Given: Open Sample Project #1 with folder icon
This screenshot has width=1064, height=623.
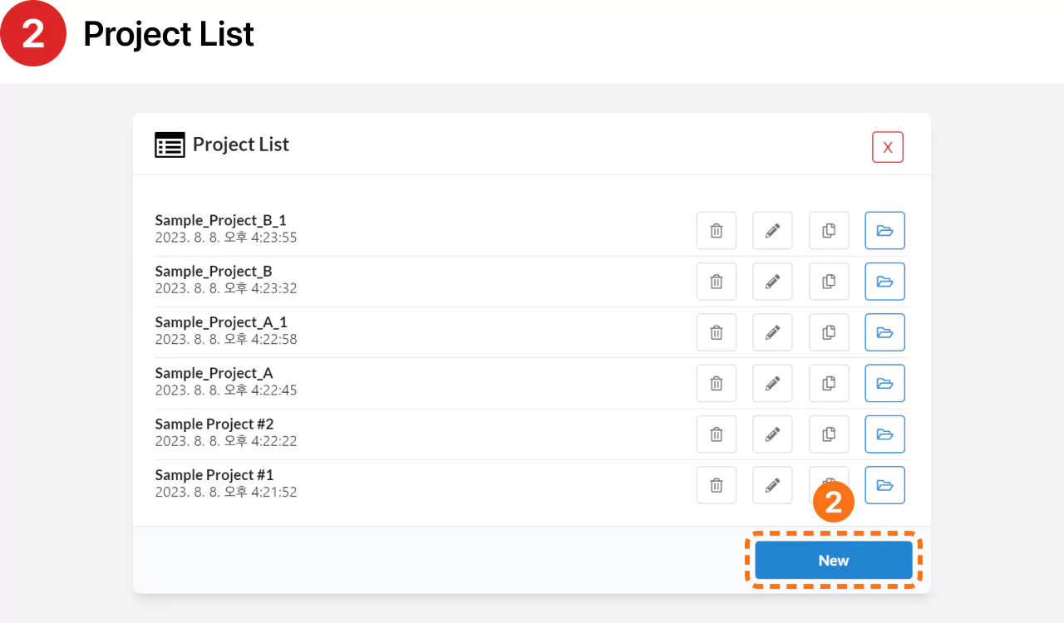Looking at the screenshot, I should (x=884, y=485).
